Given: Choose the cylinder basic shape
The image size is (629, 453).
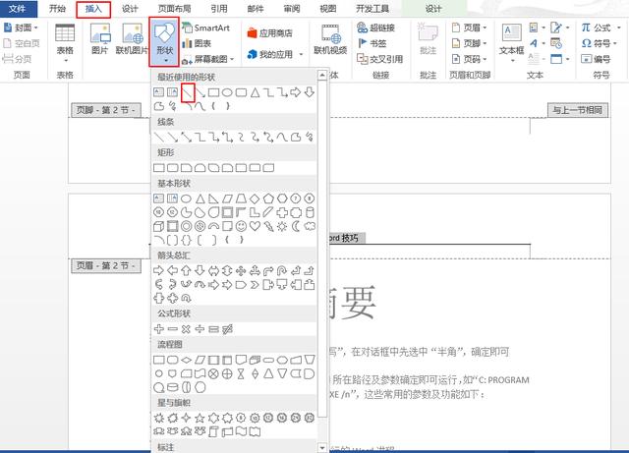Looking at the screenshot, I should pos(310,212).
